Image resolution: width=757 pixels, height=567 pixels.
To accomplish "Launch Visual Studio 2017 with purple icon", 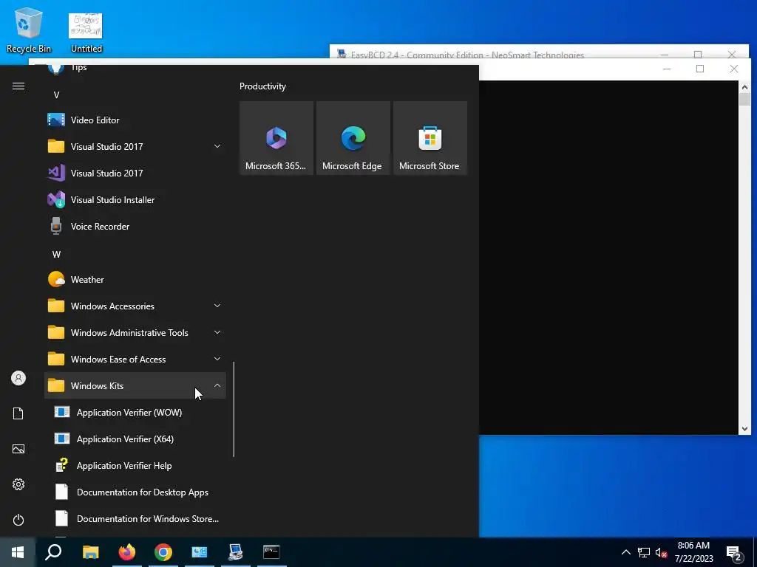I will pos(135,173).
